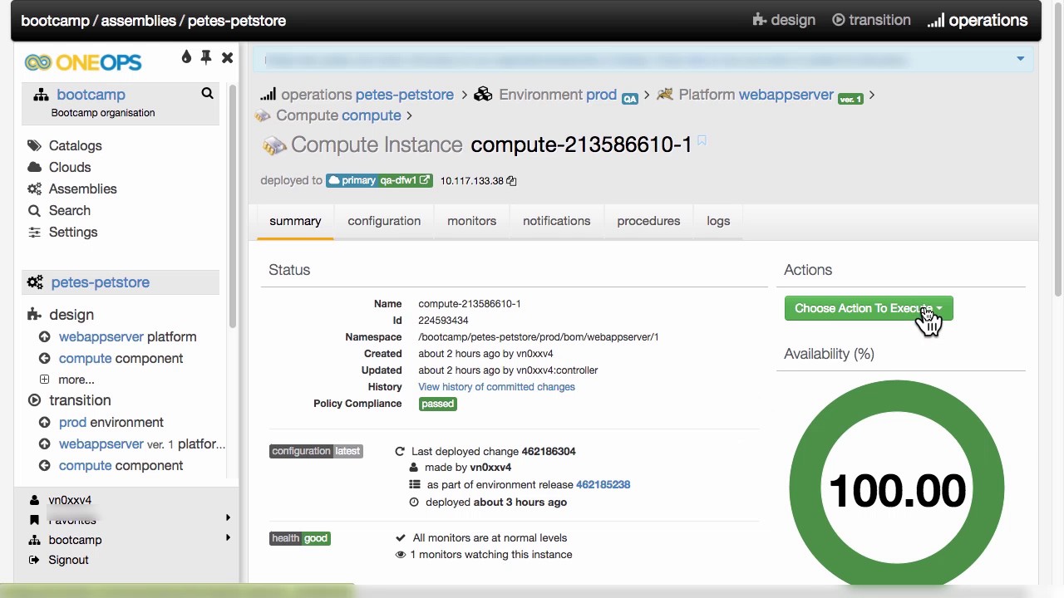The width and height of the screenshot is (1064, 598).
Task: Open Catalogs from the sidebar
Action: pyautogui.click(x=75, y=145)
